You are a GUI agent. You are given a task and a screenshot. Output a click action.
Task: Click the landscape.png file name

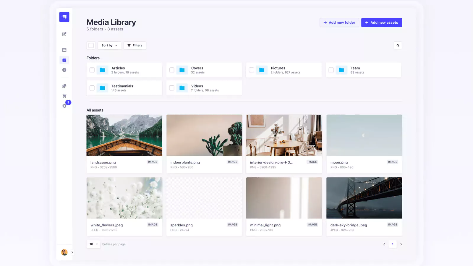pyautogui.click(x=103, y=162)
